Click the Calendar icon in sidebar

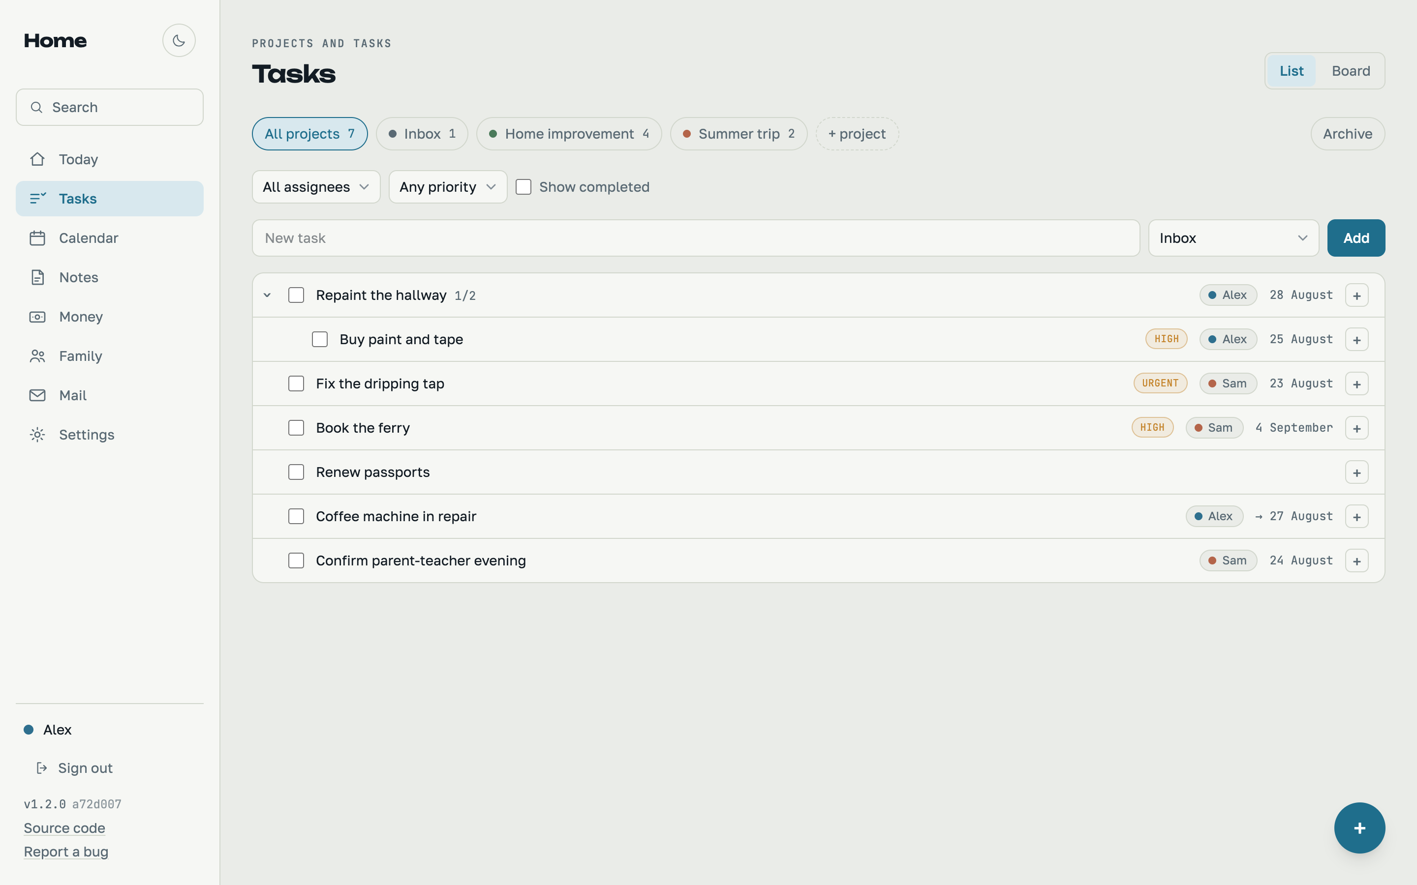coord(37,237)
